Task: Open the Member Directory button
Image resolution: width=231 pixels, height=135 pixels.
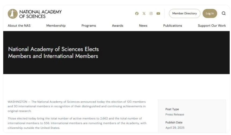Action: (184, 13)
